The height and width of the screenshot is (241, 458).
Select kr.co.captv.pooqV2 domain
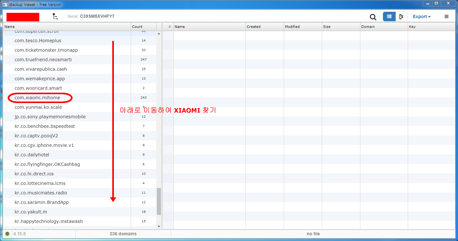pos(80,136)
